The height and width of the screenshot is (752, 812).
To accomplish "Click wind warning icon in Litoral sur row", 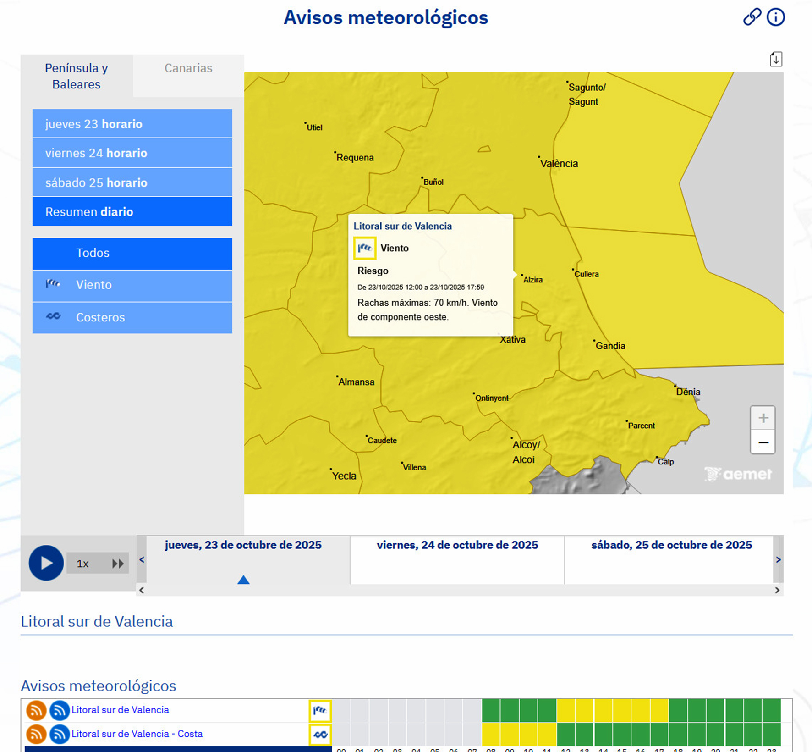I will click(320, 710).
